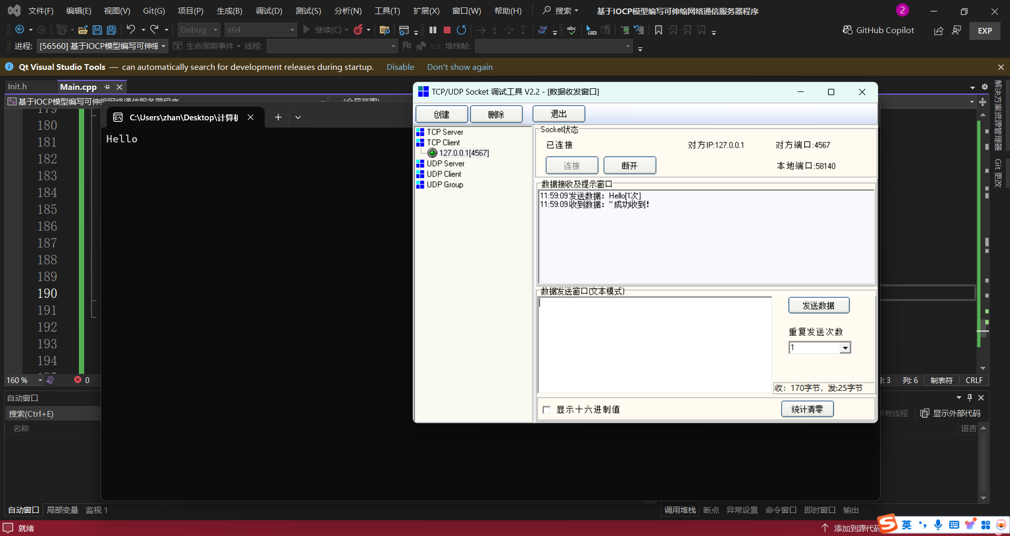Restart the debug session icon

point(462,30)
